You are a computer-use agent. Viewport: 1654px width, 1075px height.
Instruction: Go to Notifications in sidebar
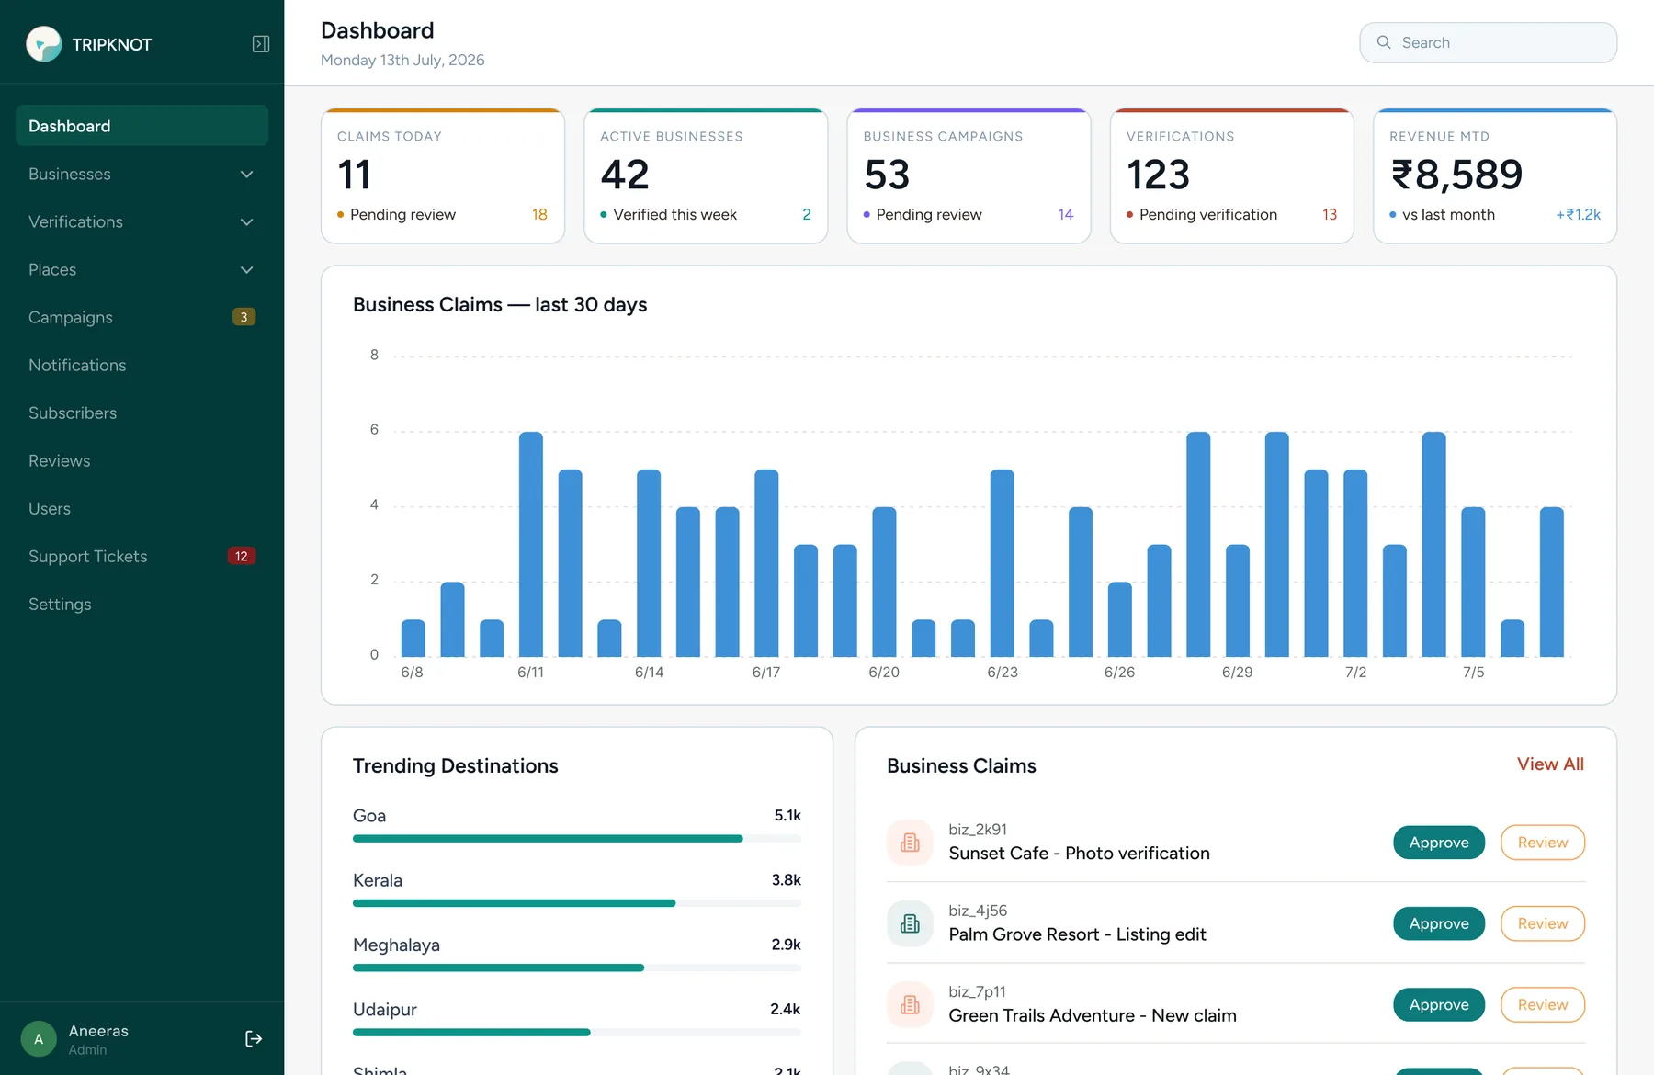pyautogui.click(x=142, y=365)
